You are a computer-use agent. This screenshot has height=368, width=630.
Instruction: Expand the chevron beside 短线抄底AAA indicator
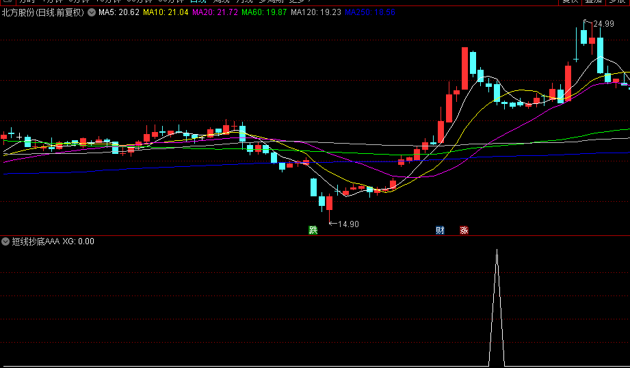click(x=5, y=241)
